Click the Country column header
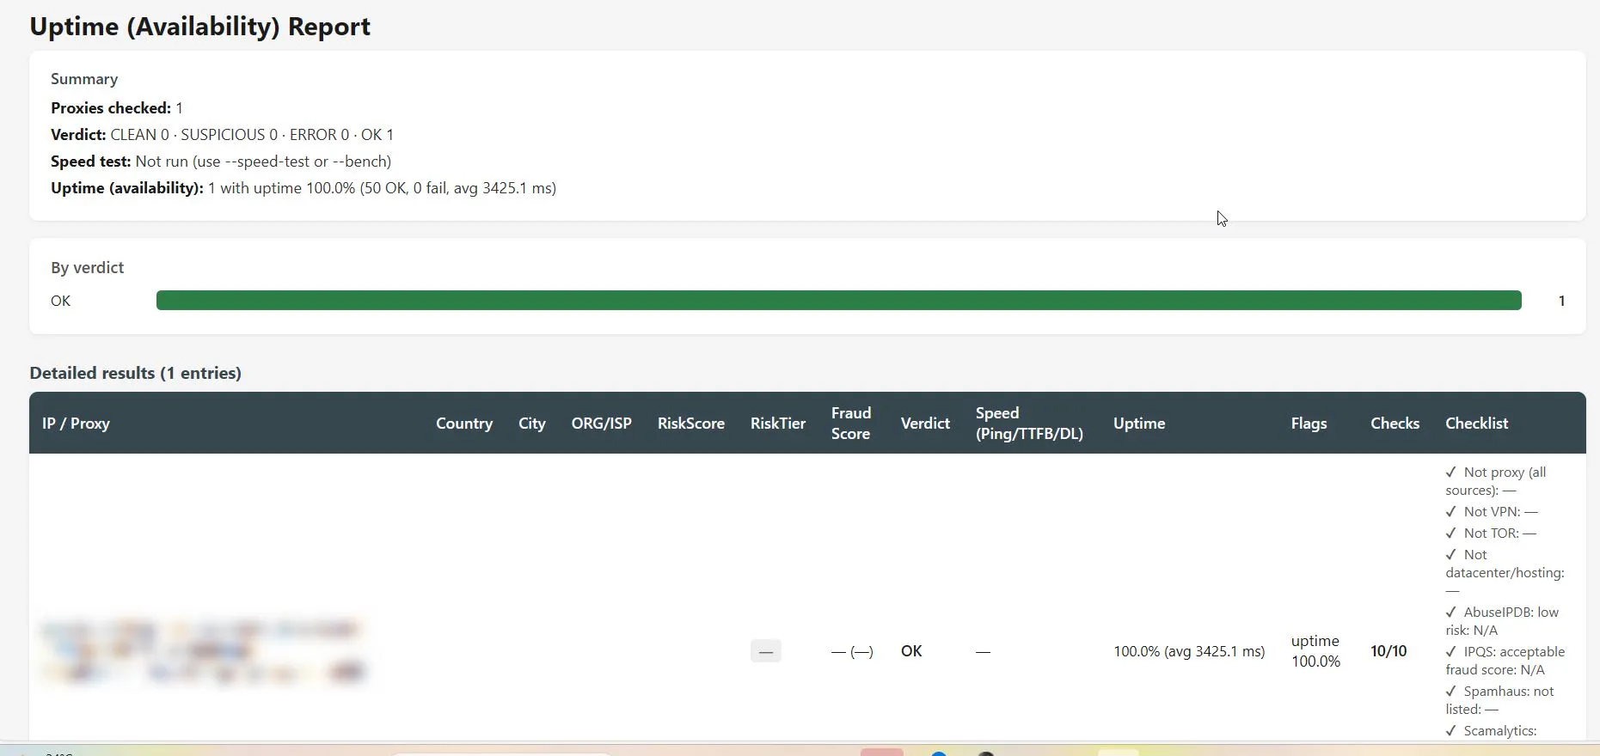This screenshot has height=756, width=1600. pyautogui.click(x=464, y=424)
